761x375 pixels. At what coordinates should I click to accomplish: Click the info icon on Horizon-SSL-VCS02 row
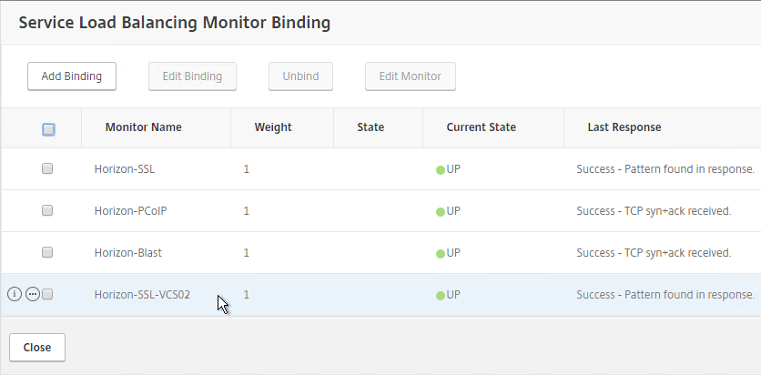(15, 294)
